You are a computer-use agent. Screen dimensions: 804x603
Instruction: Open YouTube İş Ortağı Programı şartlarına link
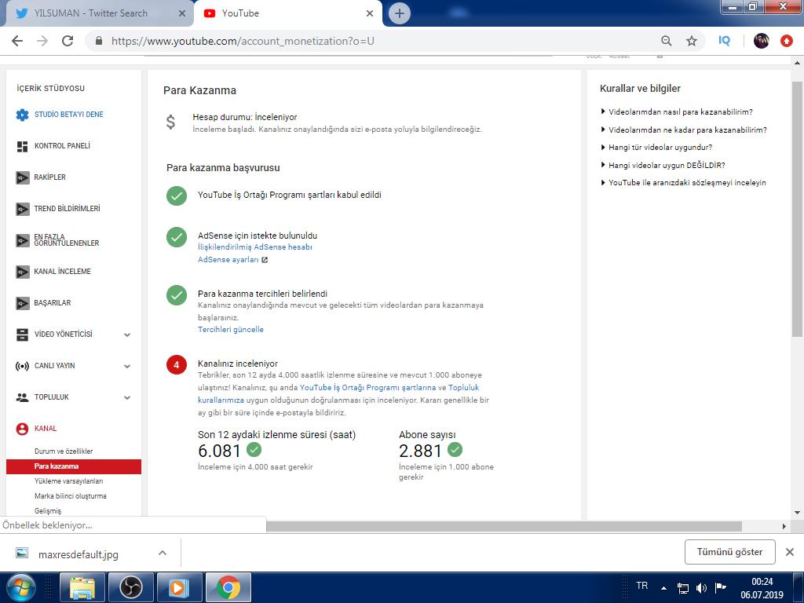point(367,388)
